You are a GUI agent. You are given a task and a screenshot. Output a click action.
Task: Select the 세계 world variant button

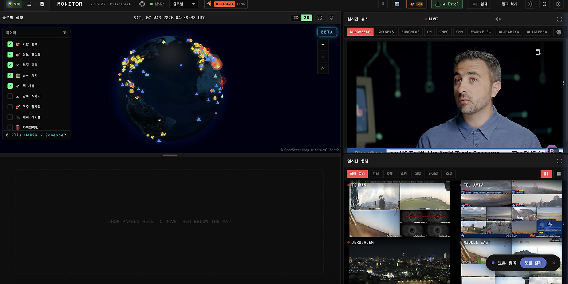14,4
